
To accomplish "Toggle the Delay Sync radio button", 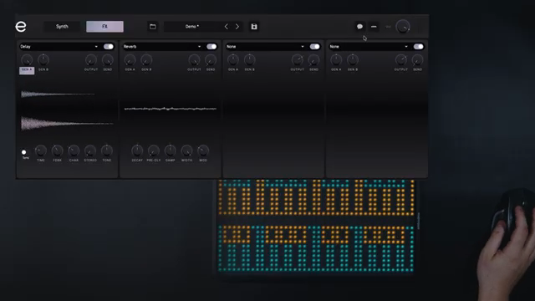I will [x=24, y=152].
